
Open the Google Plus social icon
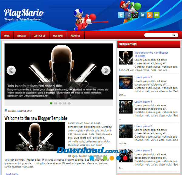click(x=135, y=15)
